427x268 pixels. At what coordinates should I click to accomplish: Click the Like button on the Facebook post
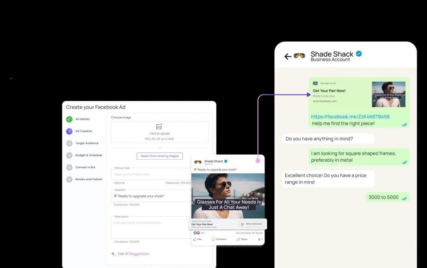point(197,239)
